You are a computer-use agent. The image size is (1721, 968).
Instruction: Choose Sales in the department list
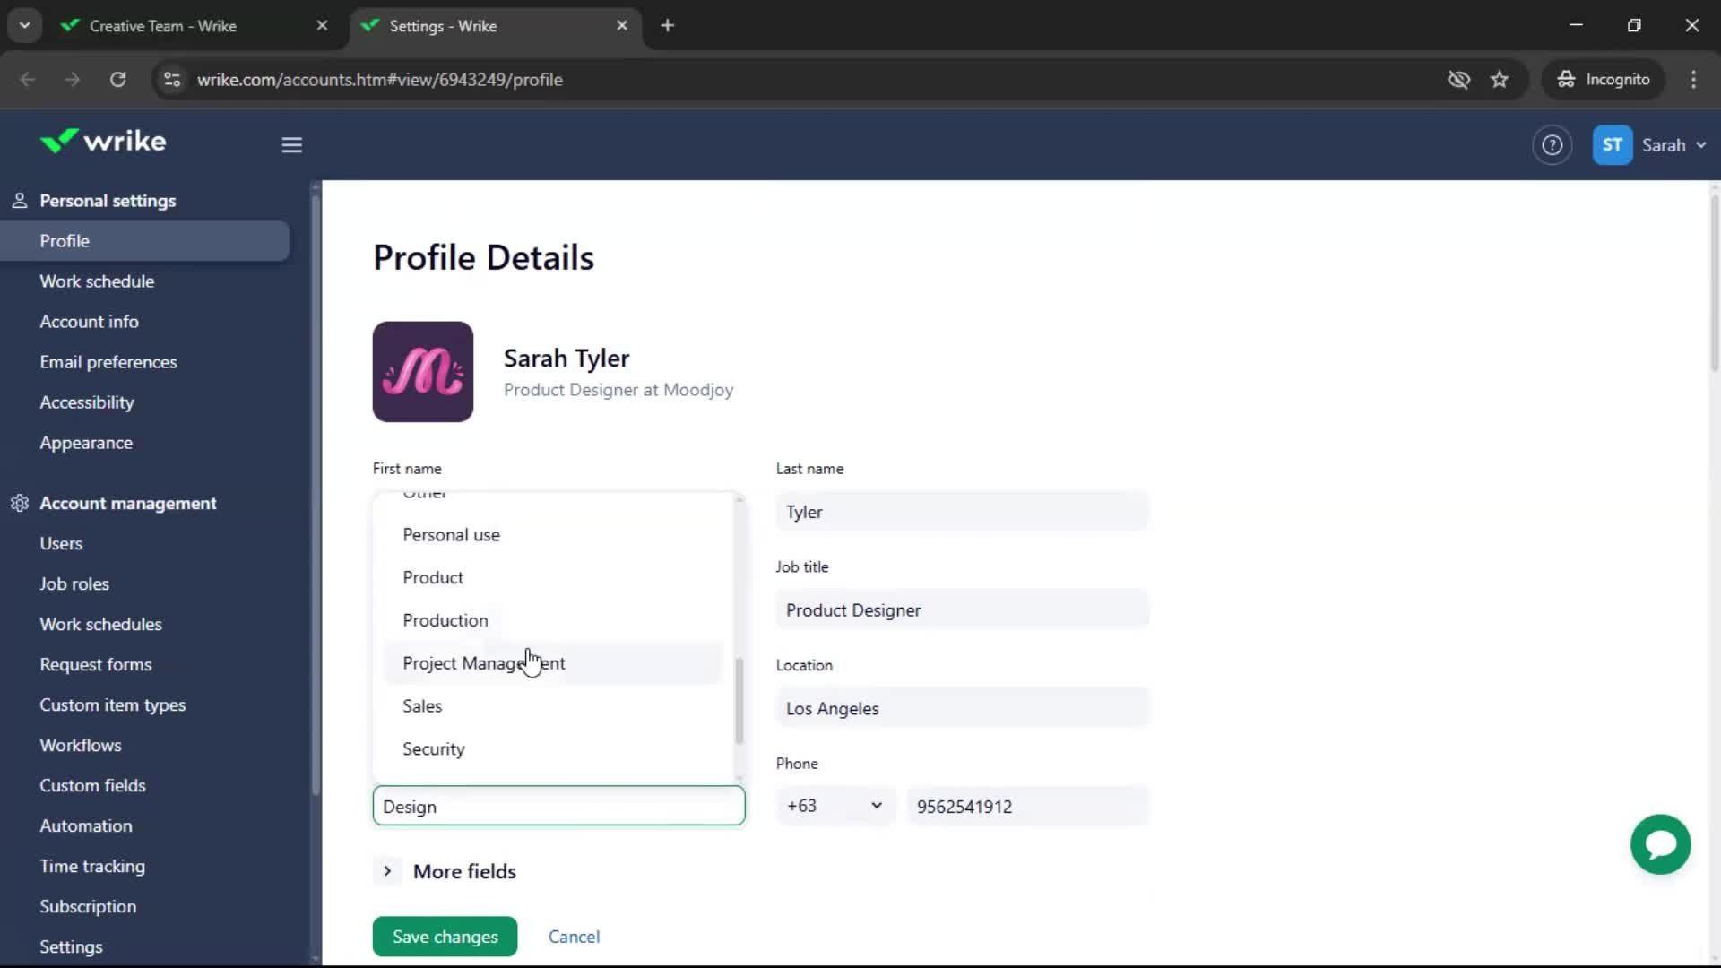point(553,706)
